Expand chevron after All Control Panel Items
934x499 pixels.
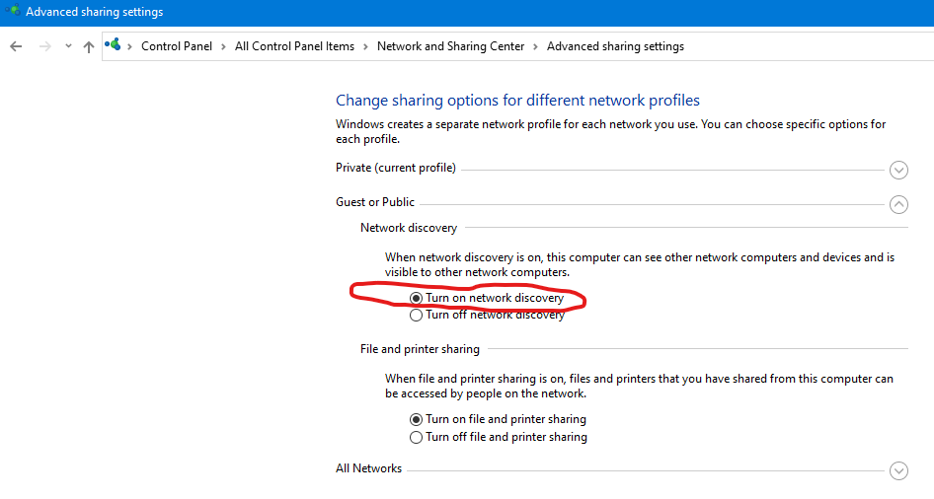365,47
